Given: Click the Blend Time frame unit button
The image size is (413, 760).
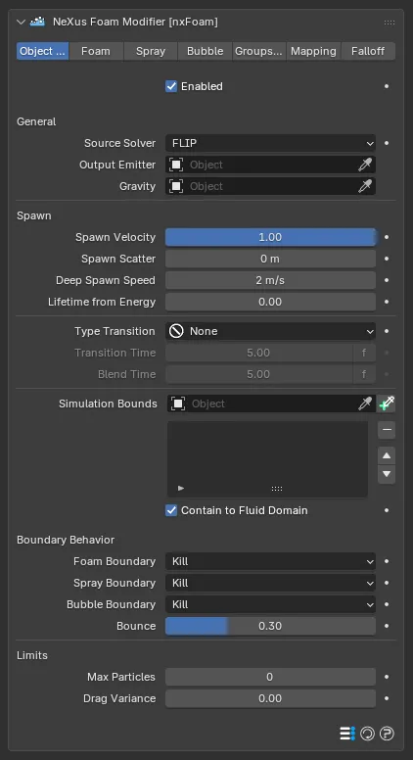Looking at the screenshot, I should click(x=364, y=374).
